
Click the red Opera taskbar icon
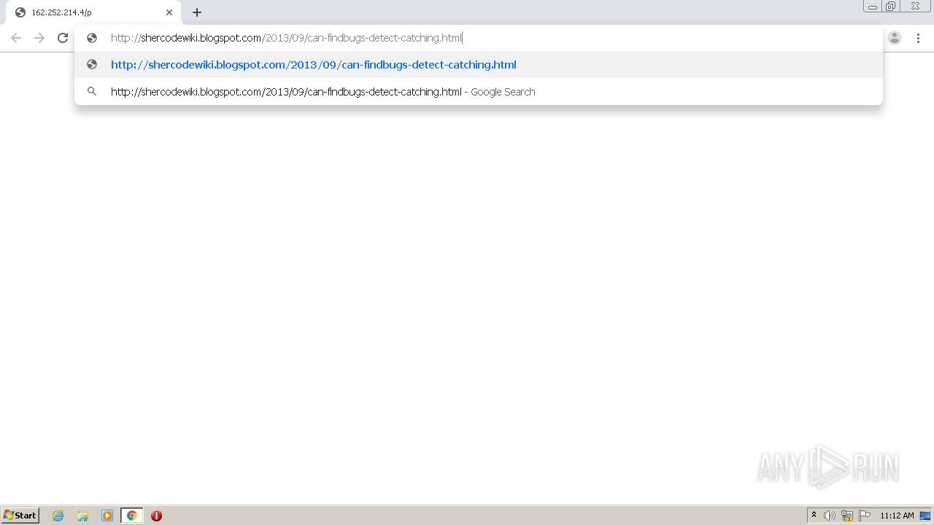pos(156,516)
